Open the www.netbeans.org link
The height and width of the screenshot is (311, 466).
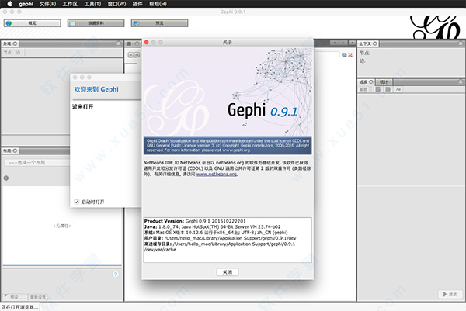tap(217, 174)
